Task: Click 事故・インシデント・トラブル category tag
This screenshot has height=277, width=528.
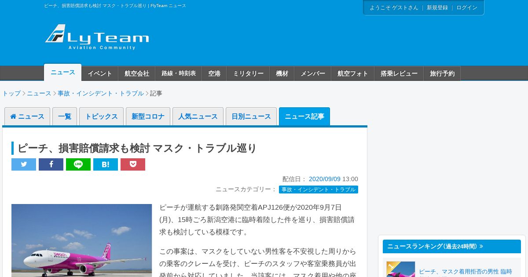Action: (319, 190)
